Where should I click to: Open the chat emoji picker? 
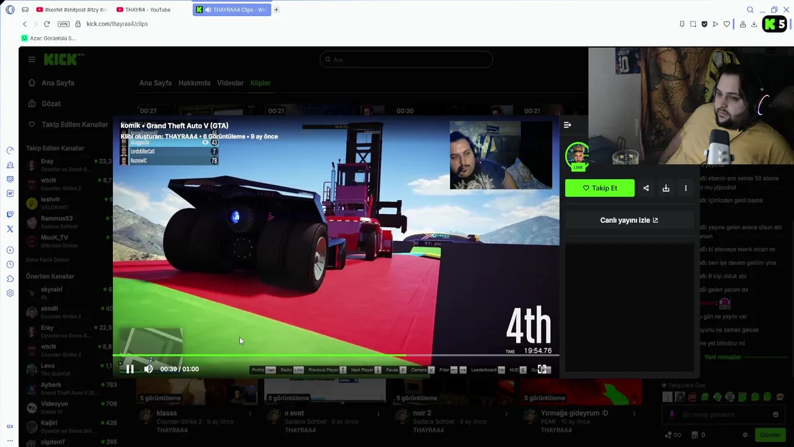click(775, 415)
